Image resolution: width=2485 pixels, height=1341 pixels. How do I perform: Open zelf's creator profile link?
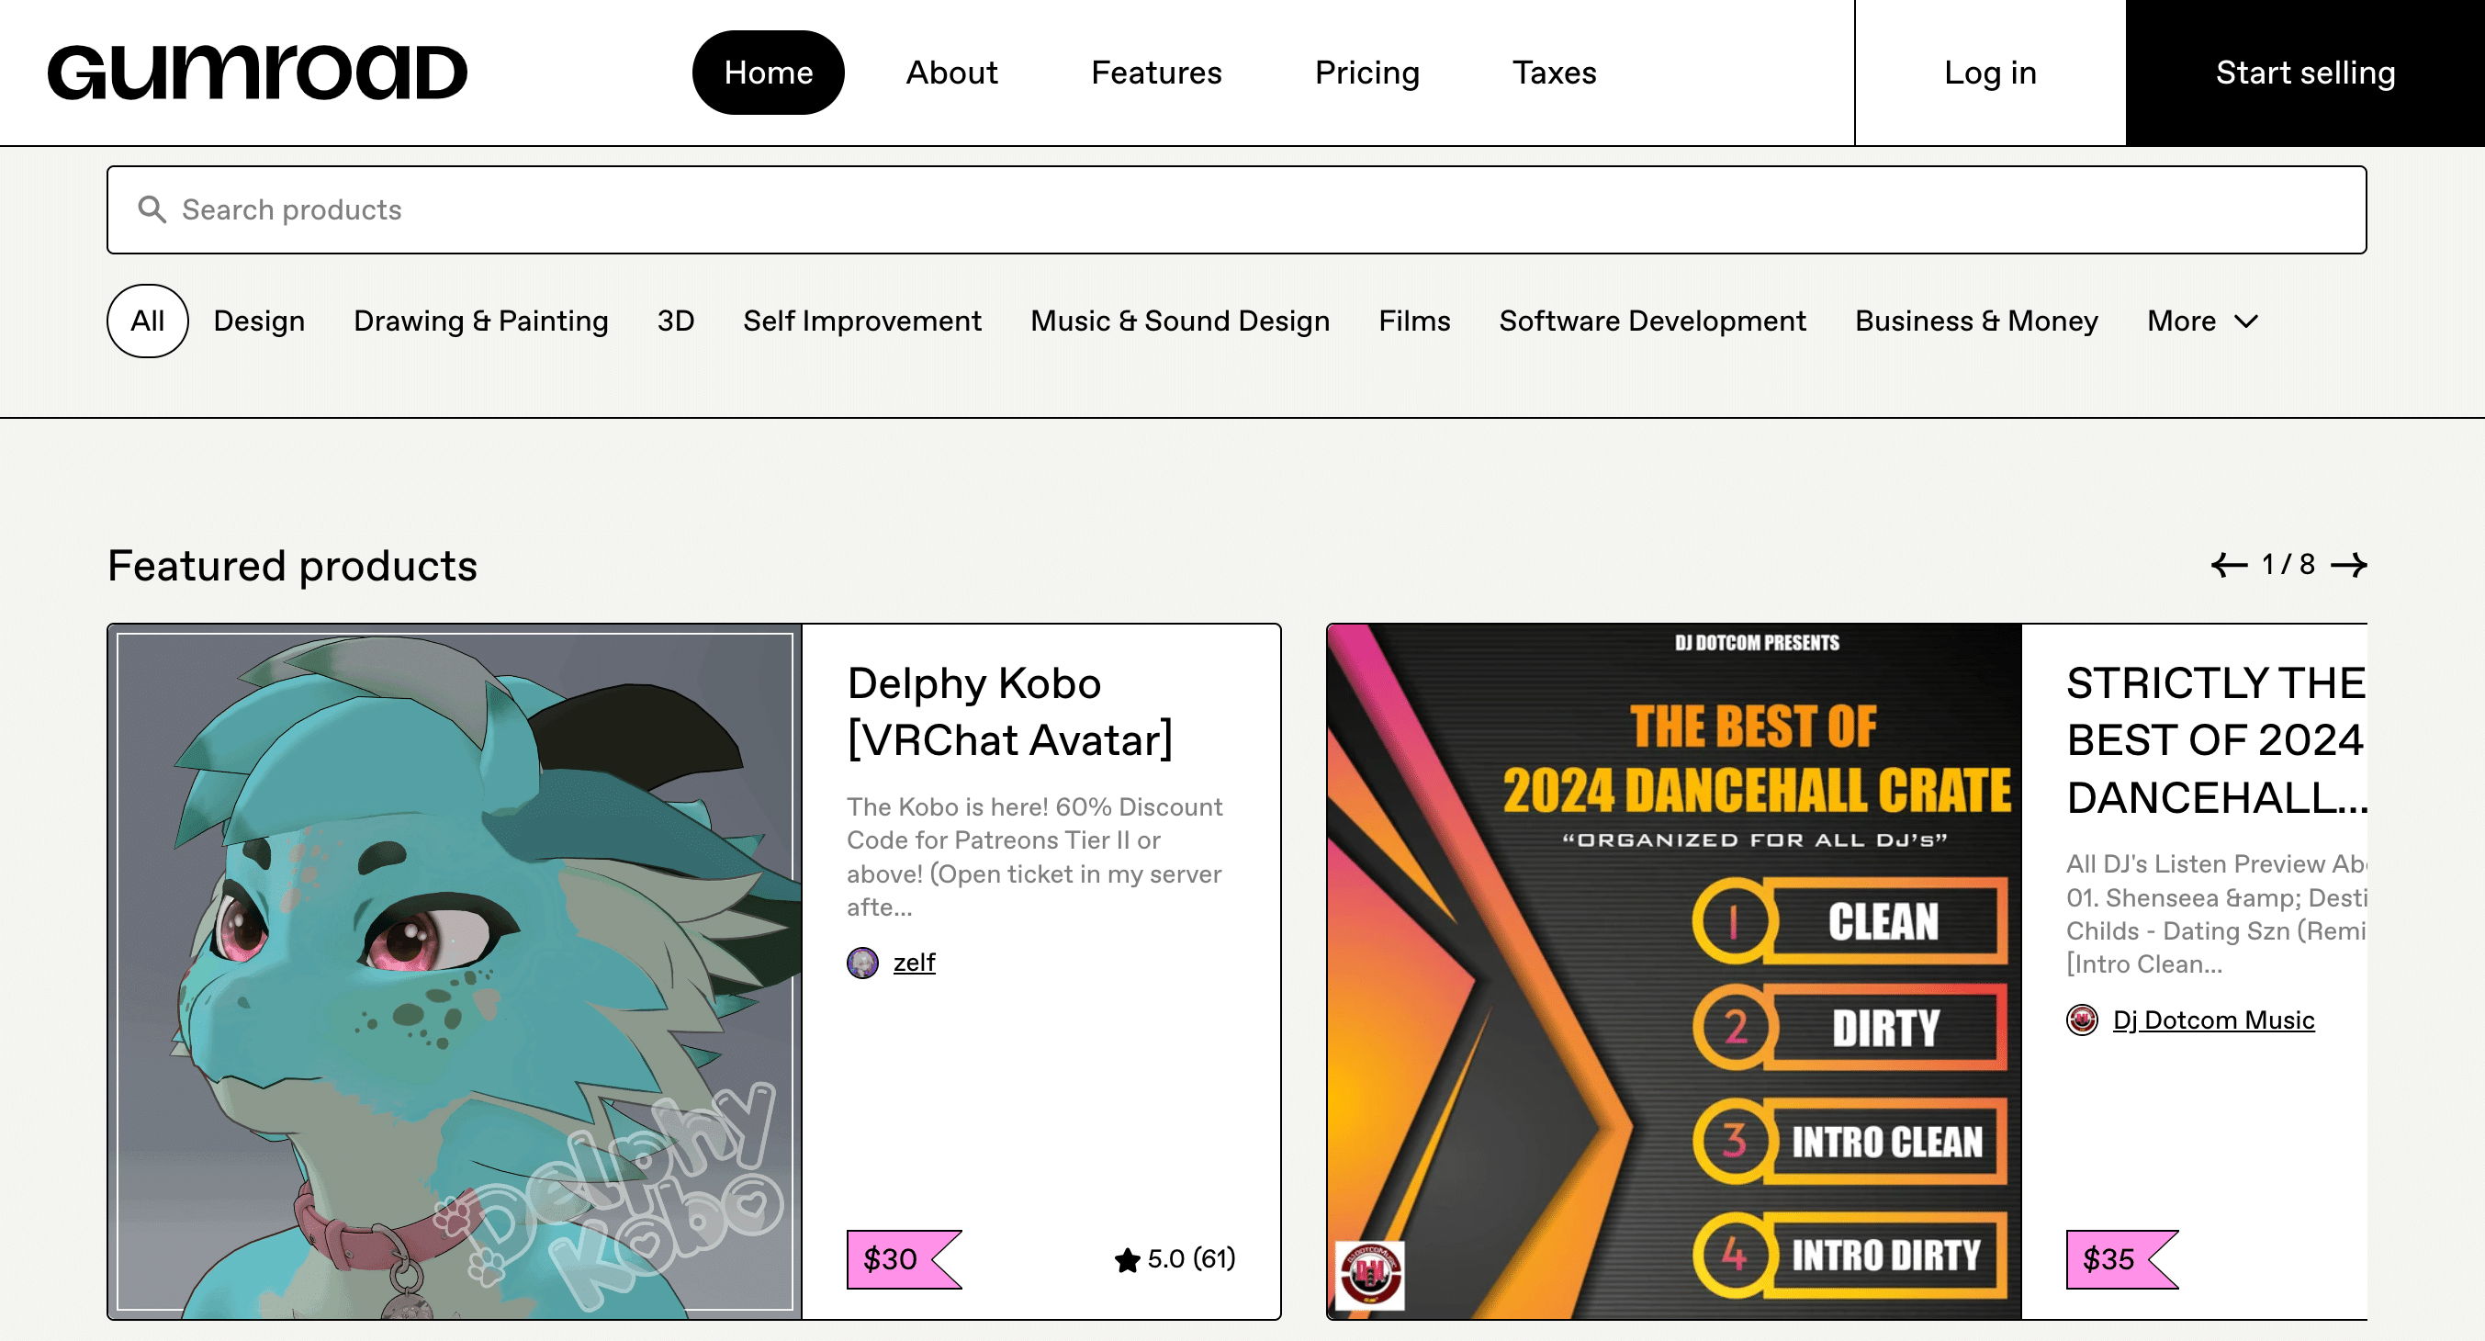pos(914,962)
